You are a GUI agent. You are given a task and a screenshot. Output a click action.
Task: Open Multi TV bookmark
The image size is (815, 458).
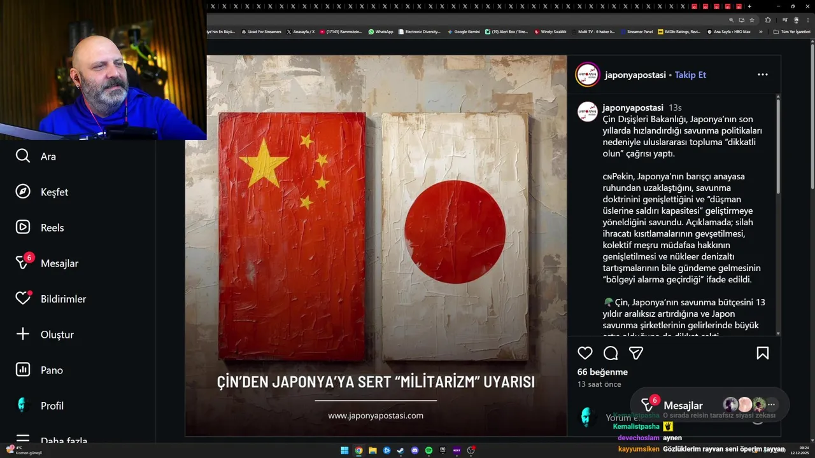(x=593, y=31)
